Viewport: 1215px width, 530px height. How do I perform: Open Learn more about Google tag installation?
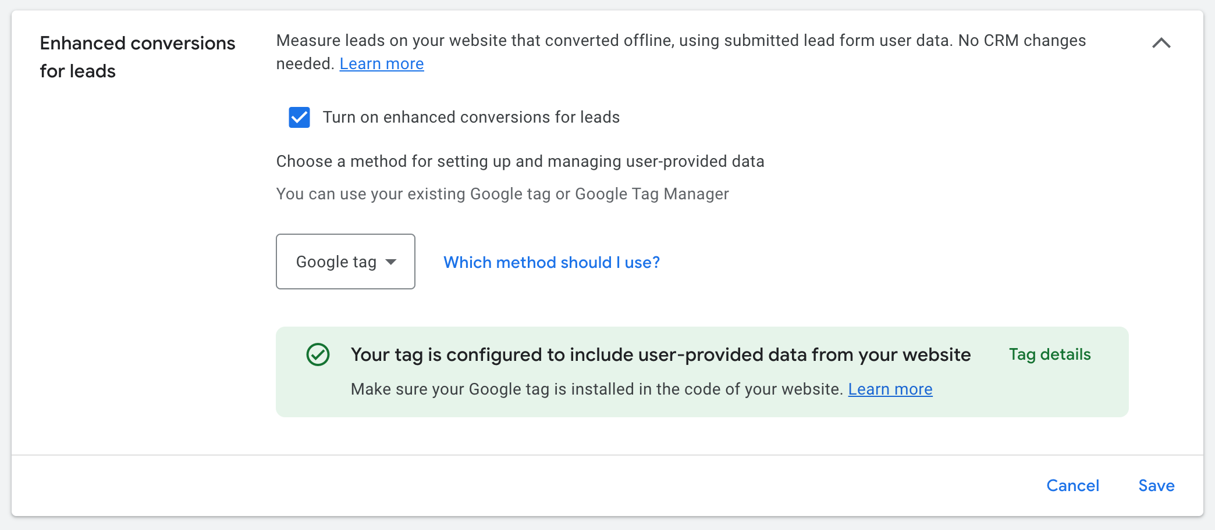[x=890, y=389]
